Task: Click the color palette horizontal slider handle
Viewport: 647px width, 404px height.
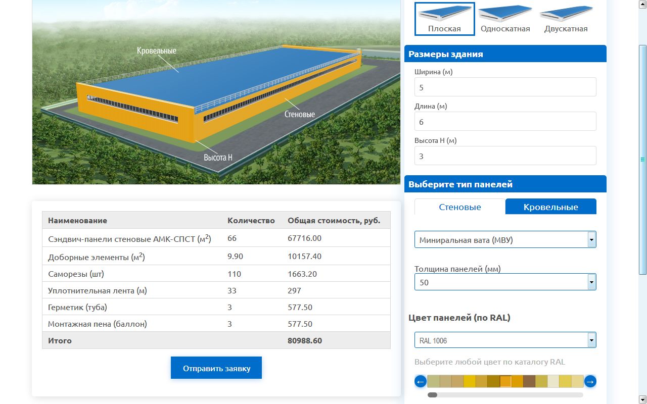Action: point(432,395)
